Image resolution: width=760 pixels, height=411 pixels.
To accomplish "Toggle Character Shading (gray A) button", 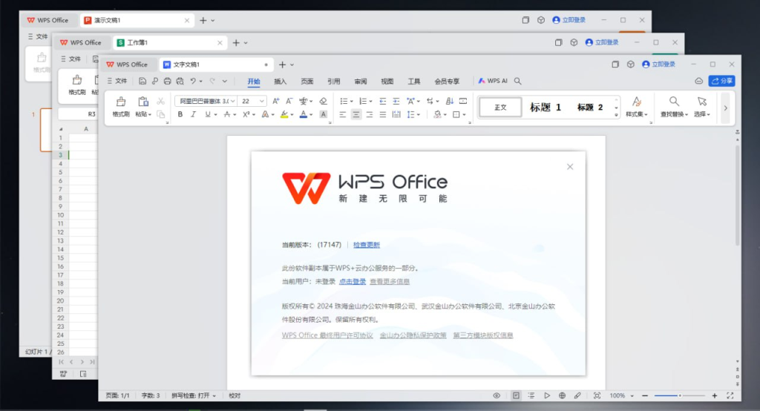I will (324, 114).
